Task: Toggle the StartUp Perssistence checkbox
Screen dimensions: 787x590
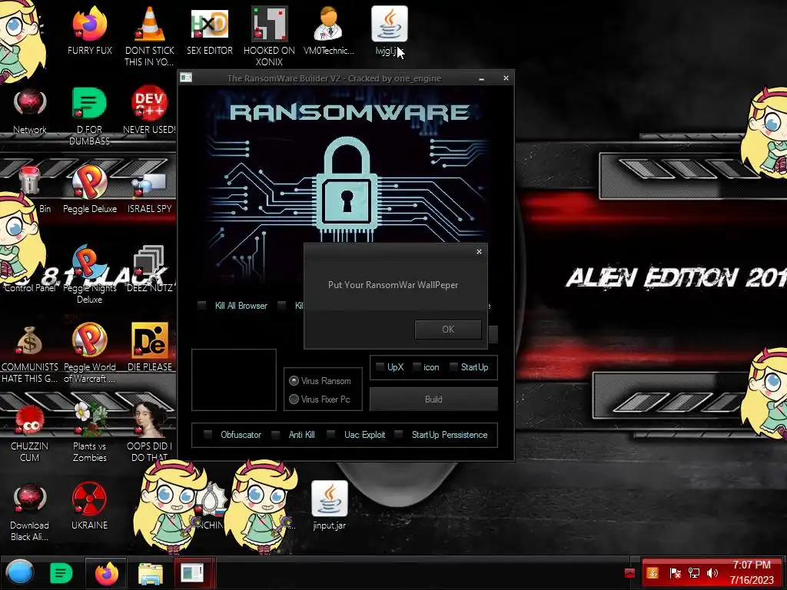Action: (398, 435)
